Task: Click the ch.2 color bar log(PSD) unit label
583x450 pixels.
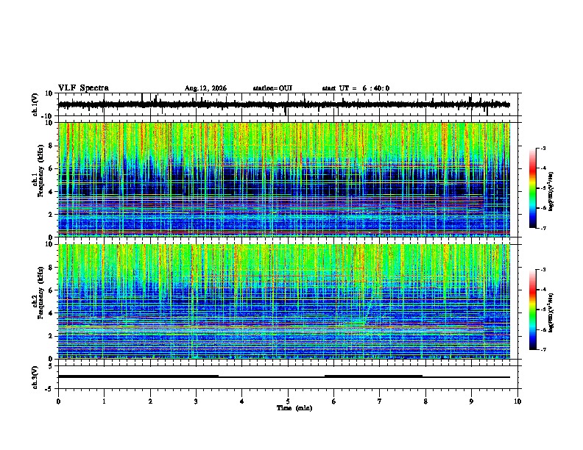Action: click(551, 312)
